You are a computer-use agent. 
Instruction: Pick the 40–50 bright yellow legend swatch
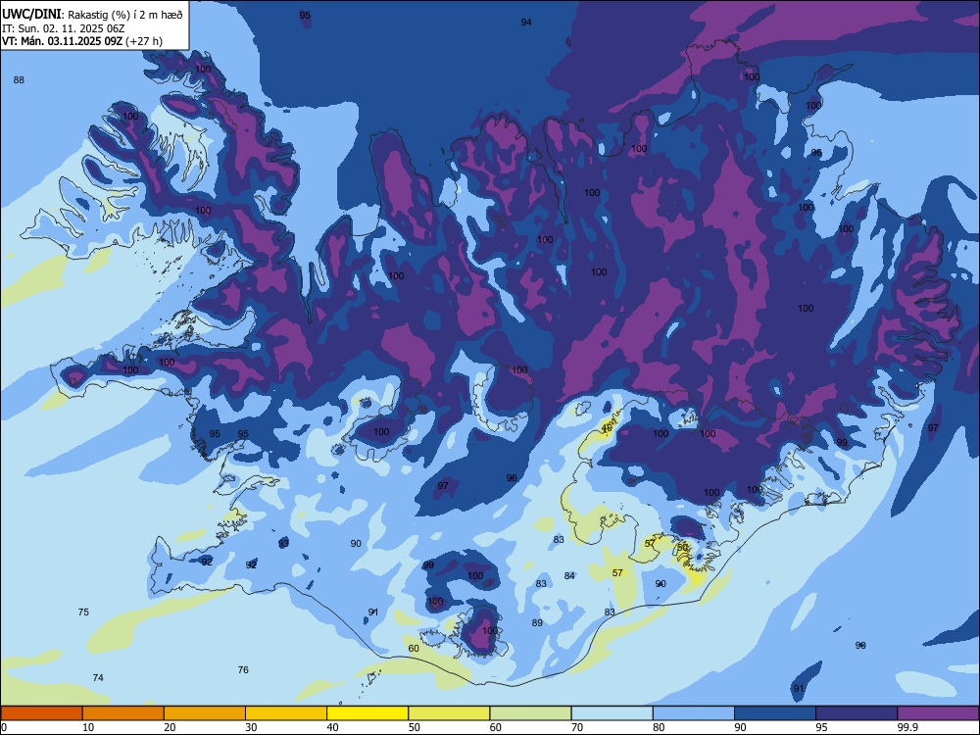[x=367, y=713]
